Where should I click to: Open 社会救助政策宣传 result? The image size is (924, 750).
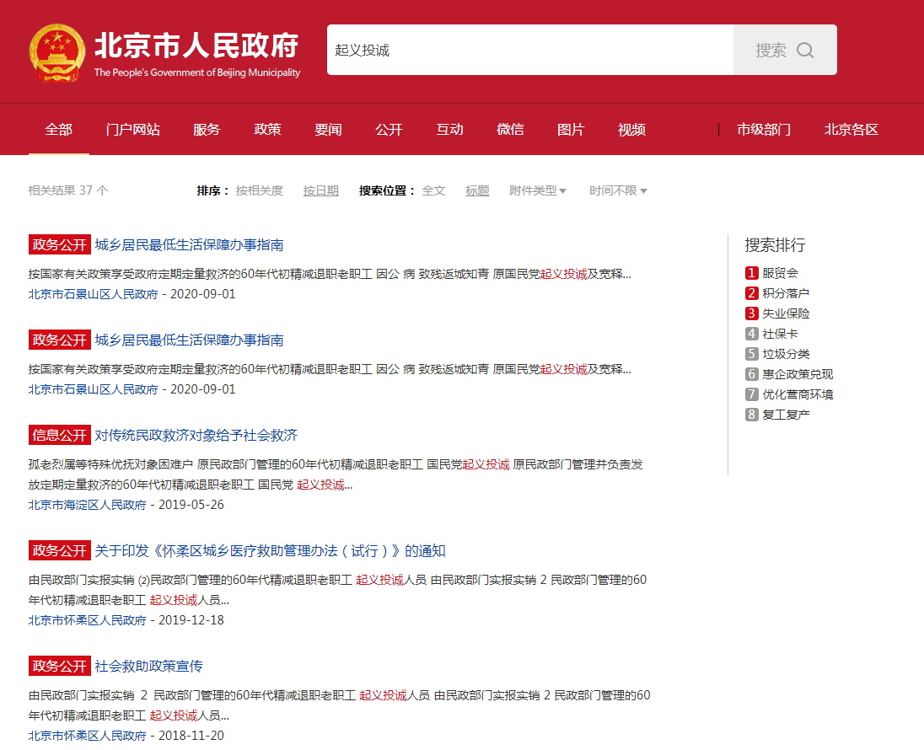click(148, 667)
